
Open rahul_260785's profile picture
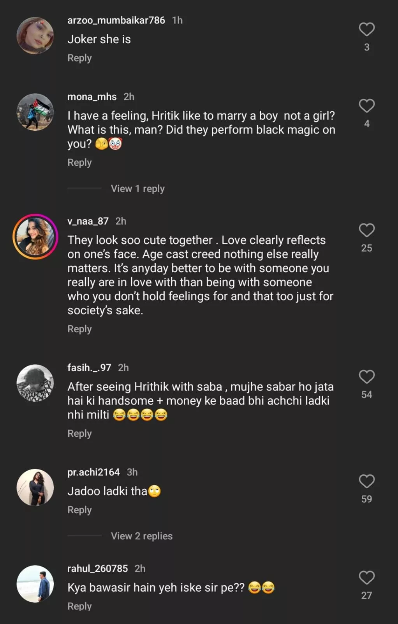35,584
